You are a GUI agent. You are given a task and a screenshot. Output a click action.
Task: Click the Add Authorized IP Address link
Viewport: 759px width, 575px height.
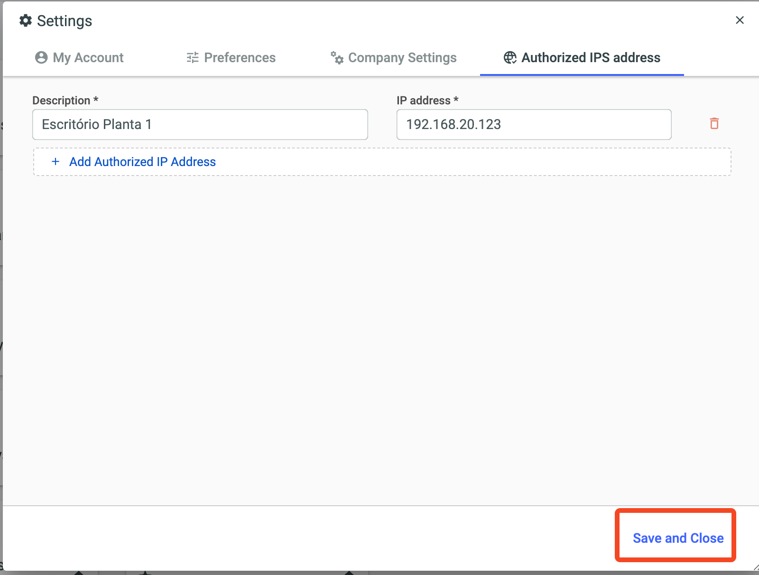pyautogui.click(x=142, y=162)
